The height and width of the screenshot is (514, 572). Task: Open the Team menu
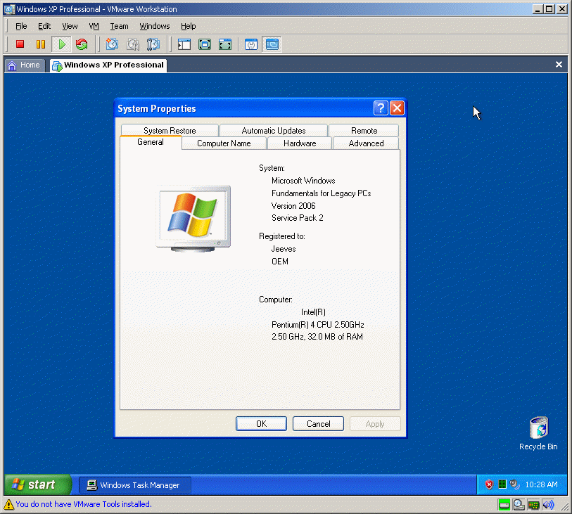tap(119, 26)
